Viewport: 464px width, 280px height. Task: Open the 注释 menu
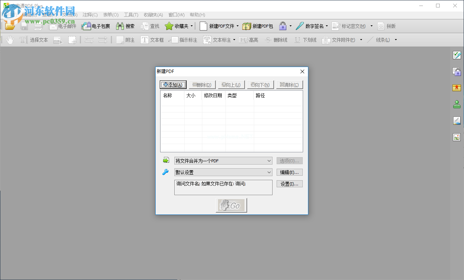point(90,15)
